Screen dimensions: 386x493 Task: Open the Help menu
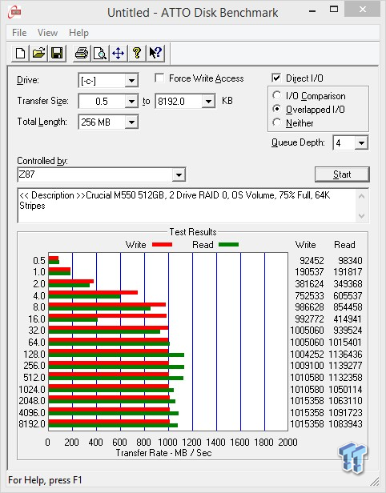(78, 33)
